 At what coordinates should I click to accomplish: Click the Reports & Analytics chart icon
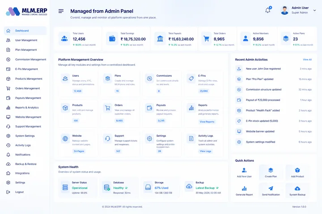coord(8,107)
